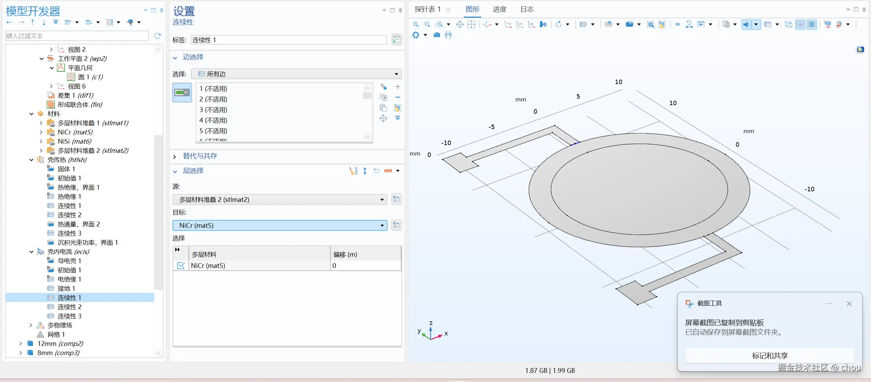Refresh the model tree filter
Image resolution: width=871 pixels, height=382 pixels.
tap(158, 36)
